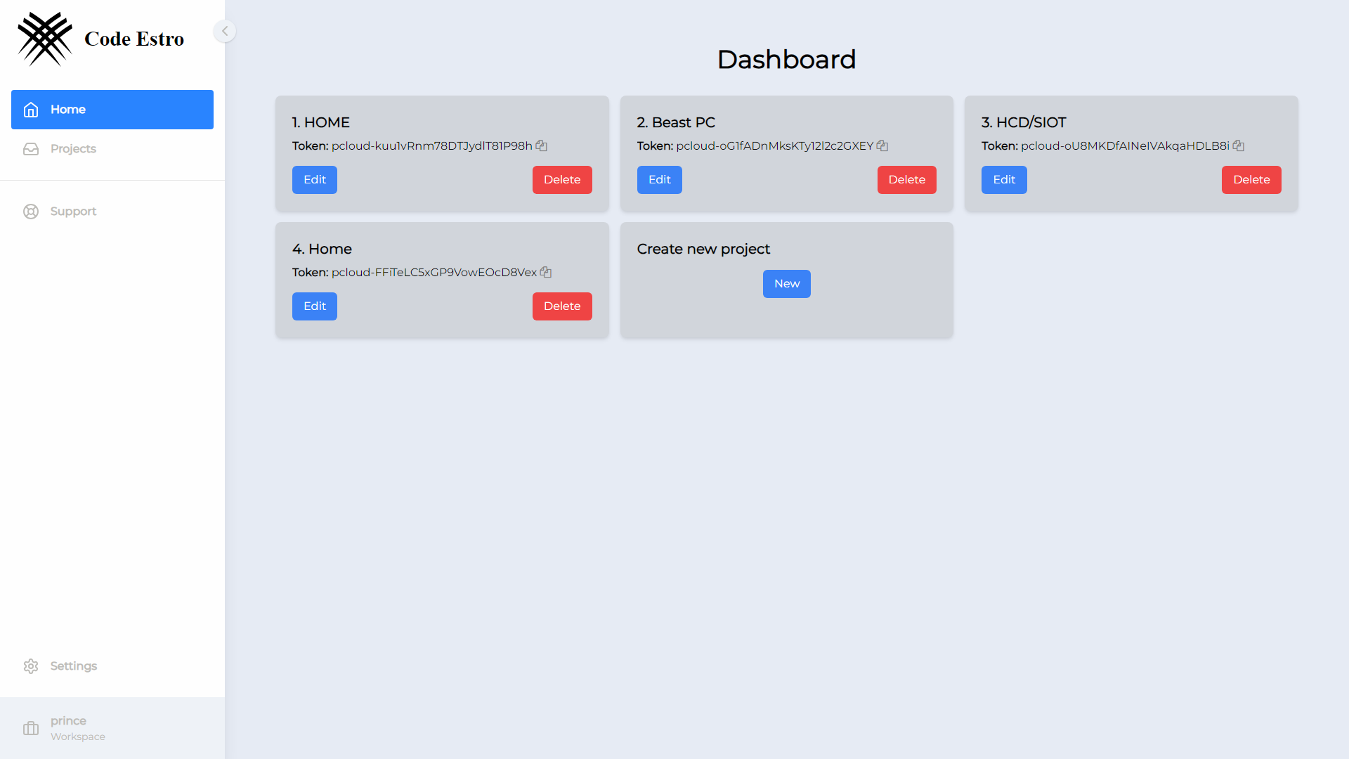The image size is (1349, 759).
Task: Click the house icon beside Home
Action: tap(31, 110)
